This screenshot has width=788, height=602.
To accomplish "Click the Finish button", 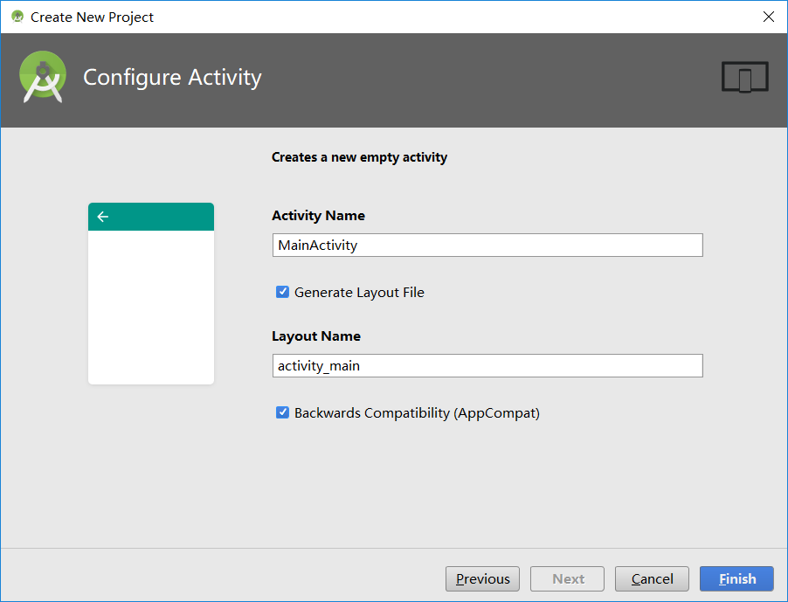I will (x=736, y=578).
